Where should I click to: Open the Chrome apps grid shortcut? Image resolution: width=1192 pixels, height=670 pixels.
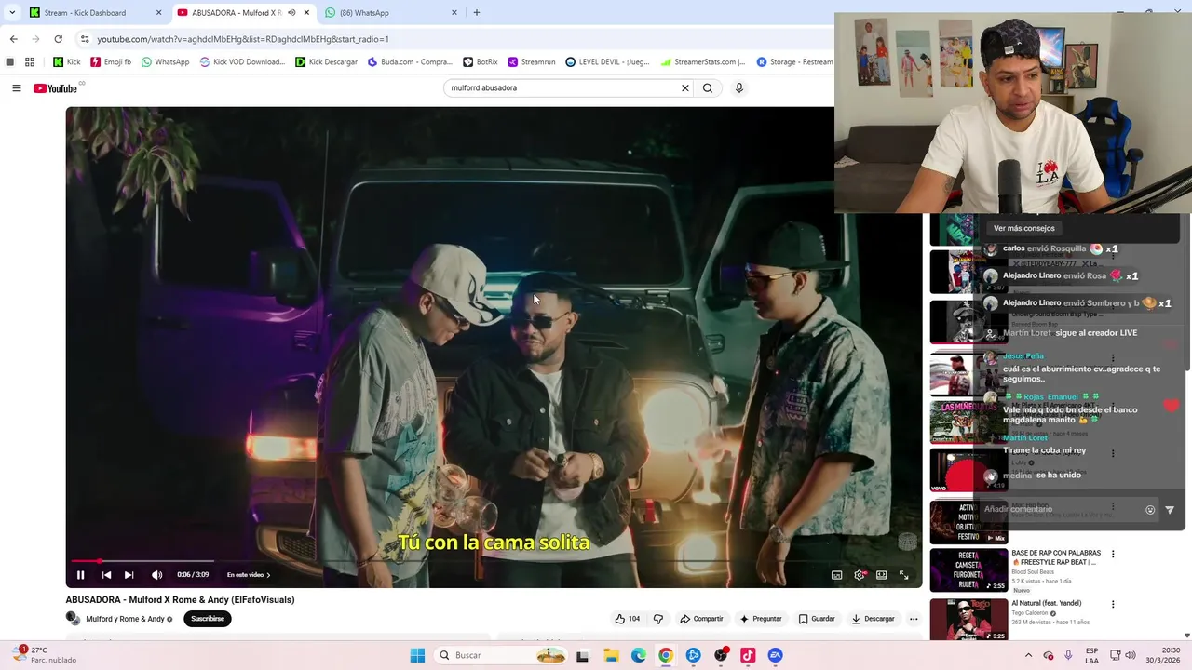click(30, 62)
